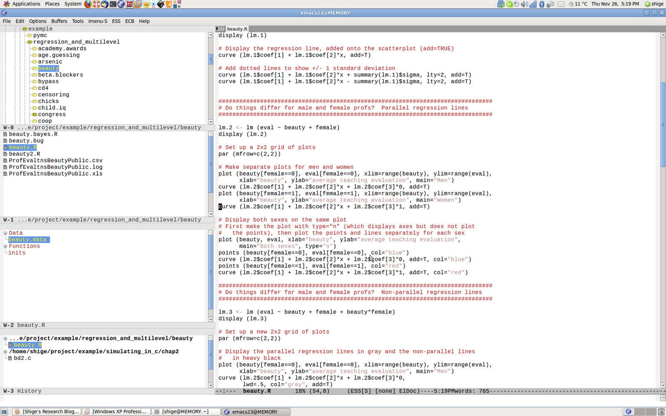Click the volume icon in system tray

(x=524, y=4)
